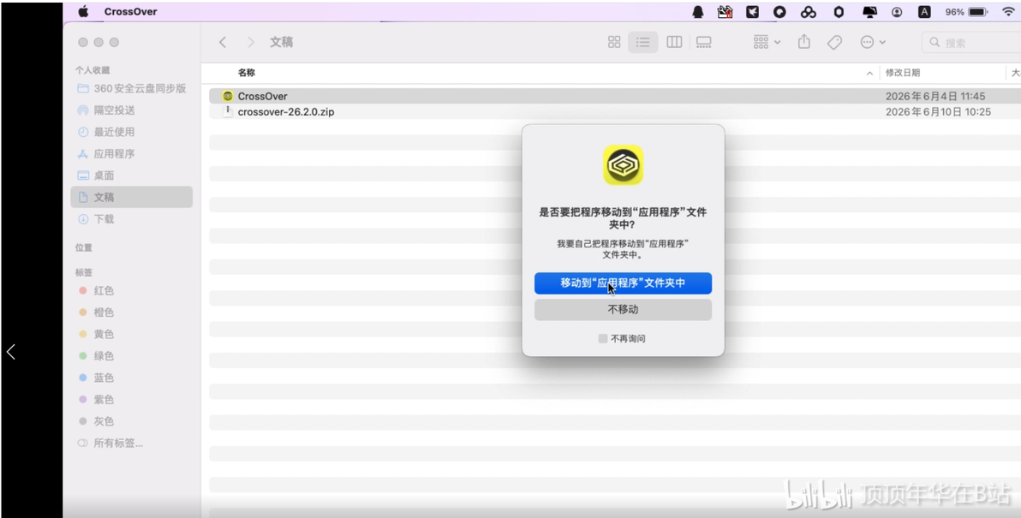Click the tag toolbar icon
The height and width of the screenshot is (518, 1021).
(834, 42)
